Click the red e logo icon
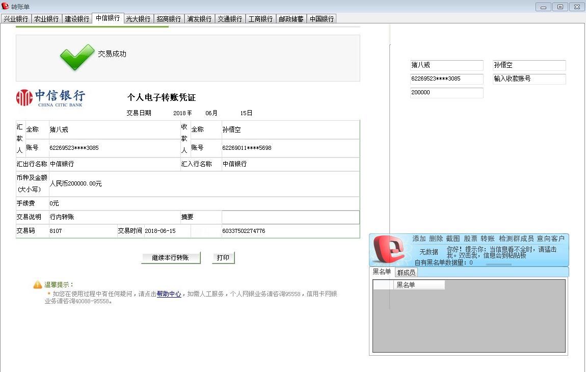586x372 pixels. tap(389, 249)
